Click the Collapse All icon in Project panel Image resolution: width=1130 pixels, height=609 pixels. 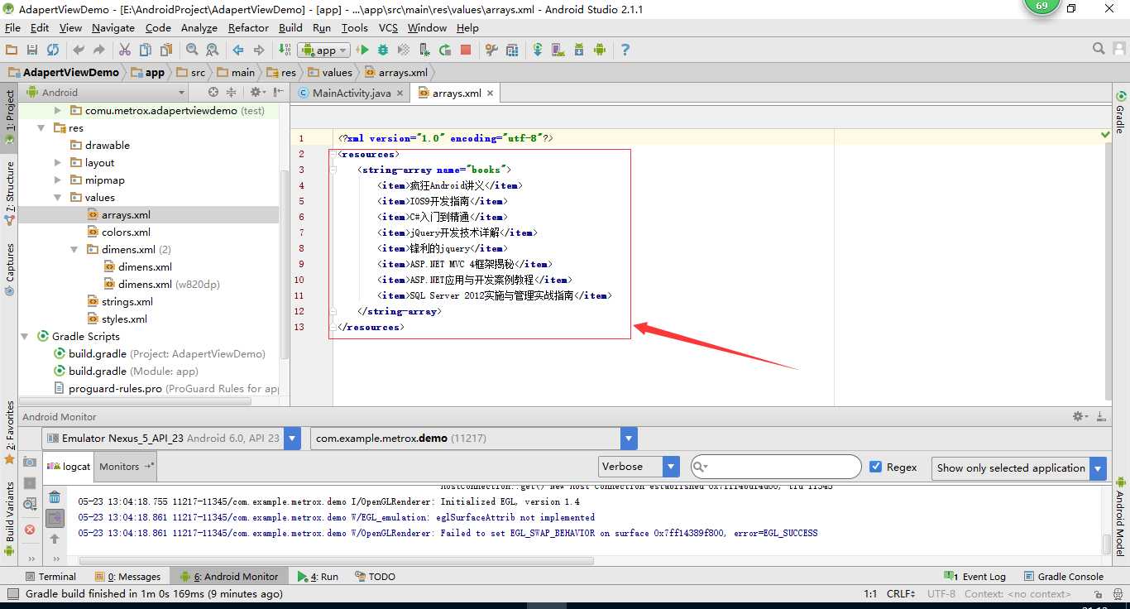[231, 93]
